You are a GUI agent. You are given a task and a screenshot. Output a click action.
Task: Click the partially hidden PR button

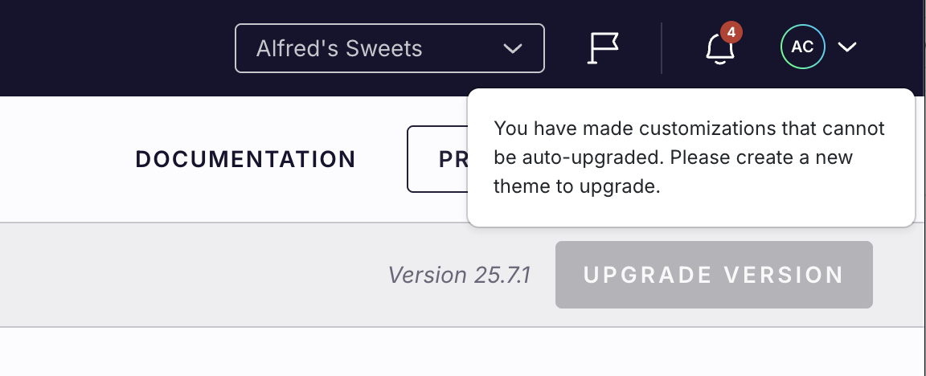click(438, 159)
